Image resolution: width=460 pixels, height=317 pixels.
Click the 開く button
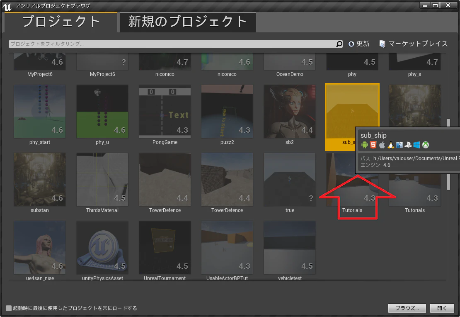pyautogui.click(x=442, y=308)
